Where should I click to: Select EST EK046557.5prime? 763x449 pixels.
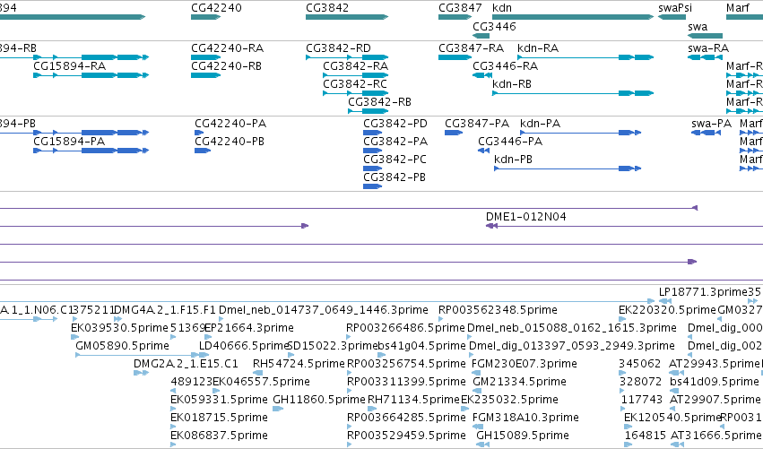[x=261, y=382]
